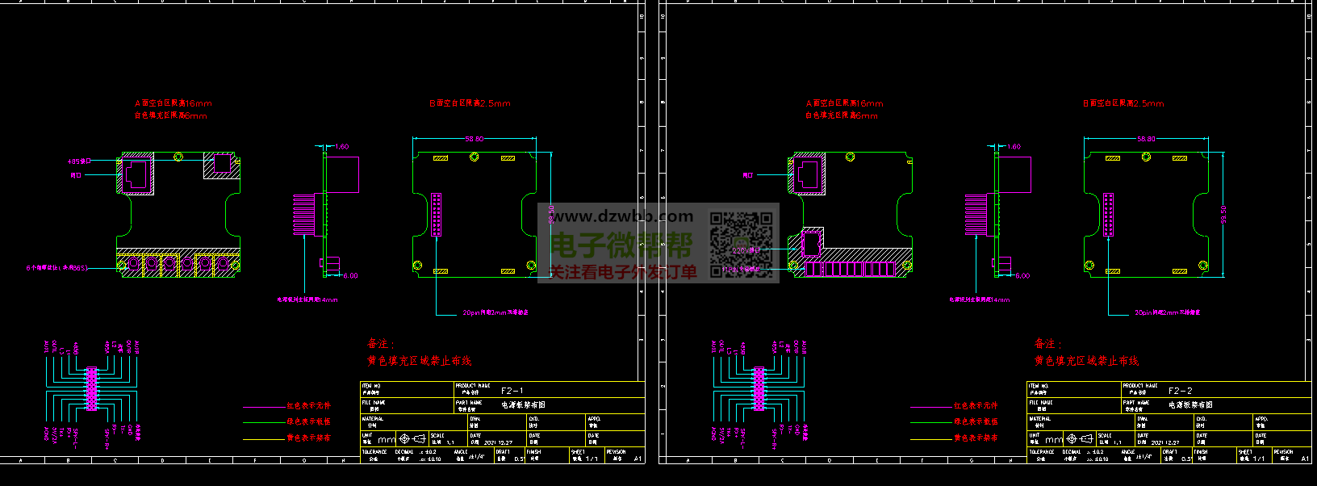Select the 59.50 height dimension in the right sheet
Screen dimensions: 1317x486
(1224, 215)
